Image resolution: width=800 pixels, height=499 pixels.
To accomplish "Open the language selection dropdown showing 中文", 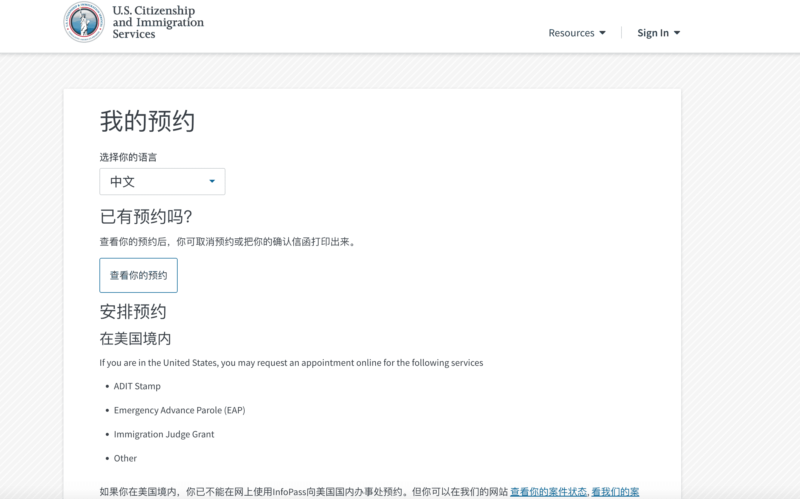I will coord(162,181).
